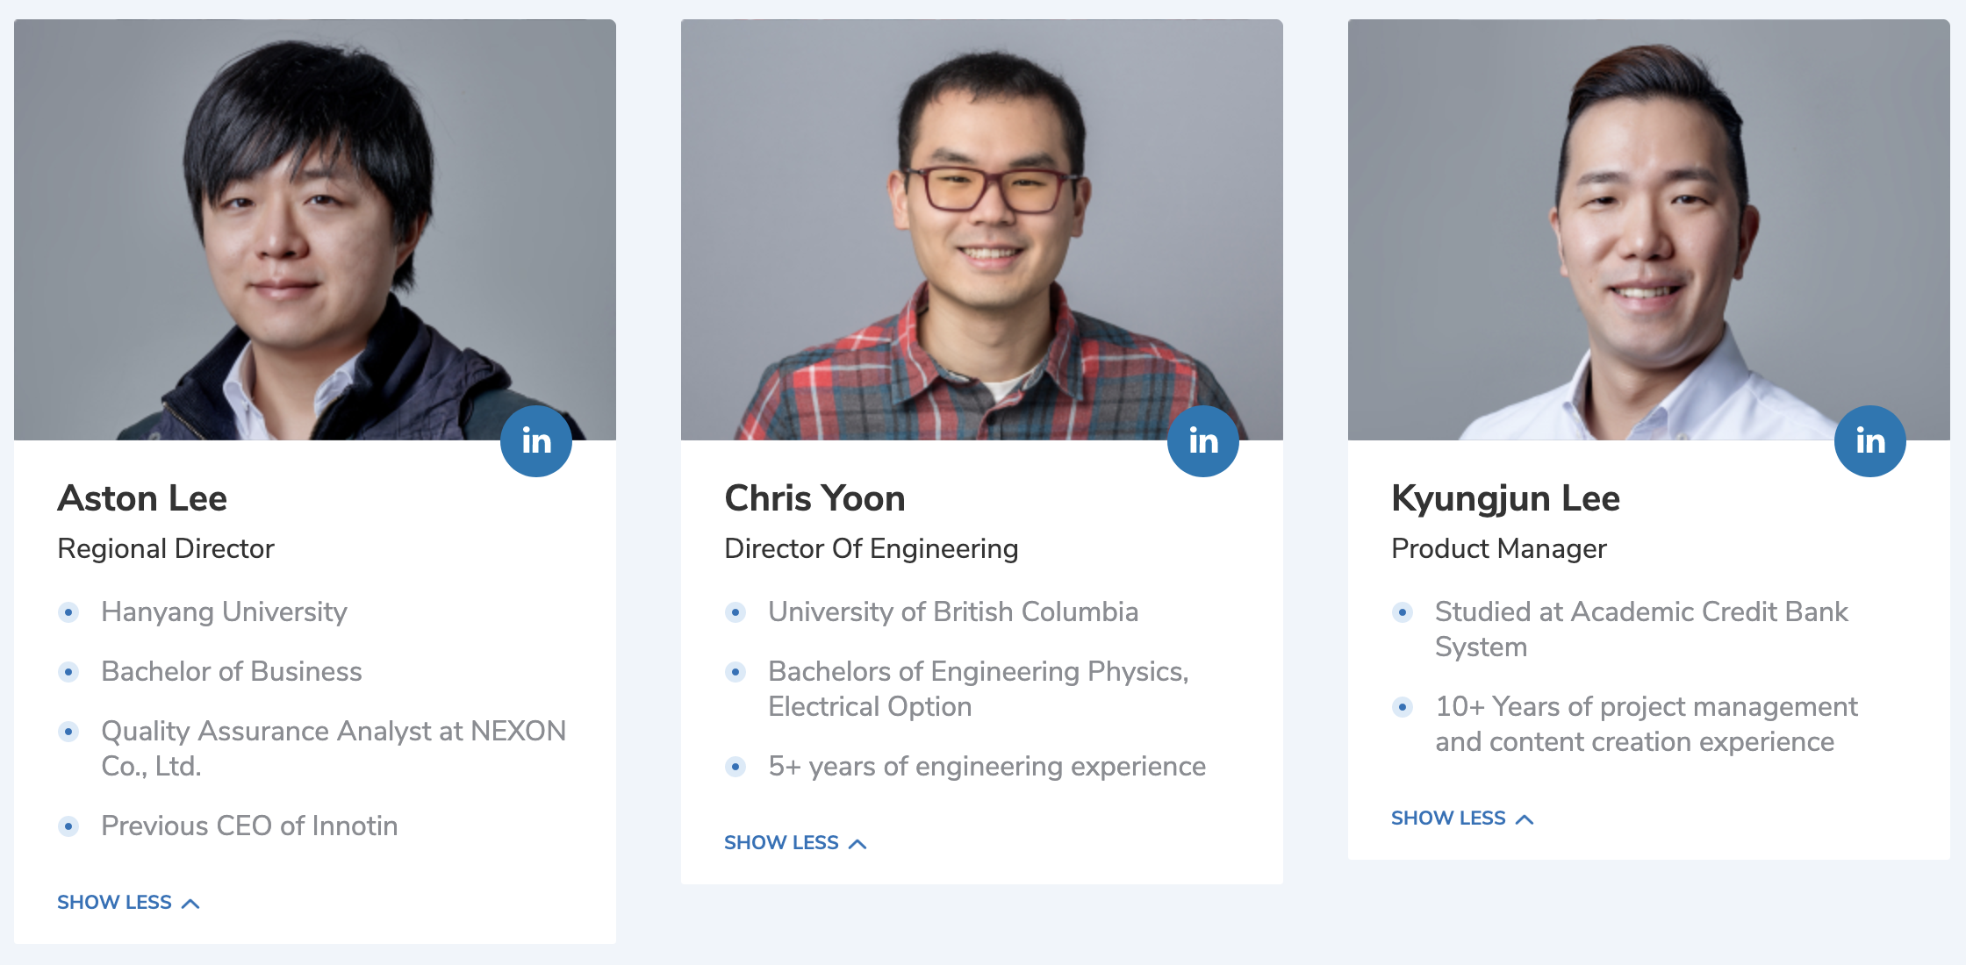The width and height of the screenshot is (1966, 965).
Task: Click the Product Manager's profile photo
Action: (x=1648, y=228)
